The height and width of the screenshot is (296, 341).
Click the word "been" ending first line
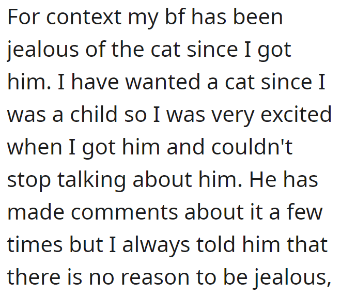[x=258, y=17]
